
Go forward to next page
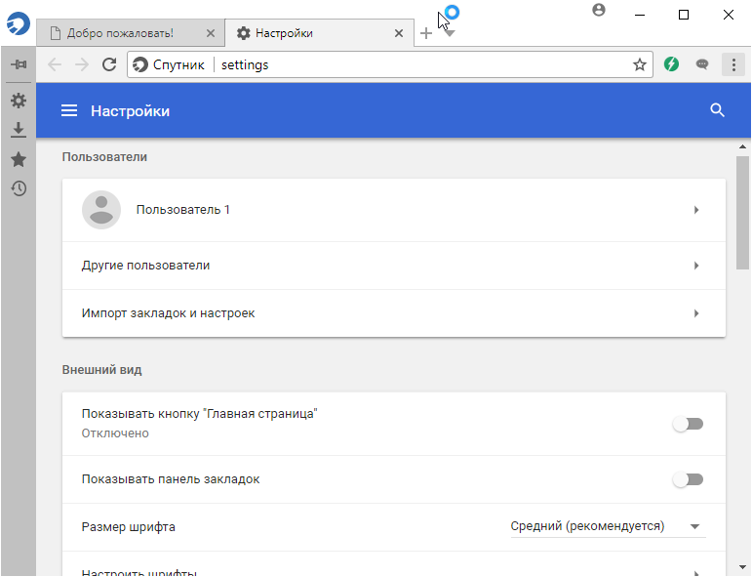click(82, 64)
